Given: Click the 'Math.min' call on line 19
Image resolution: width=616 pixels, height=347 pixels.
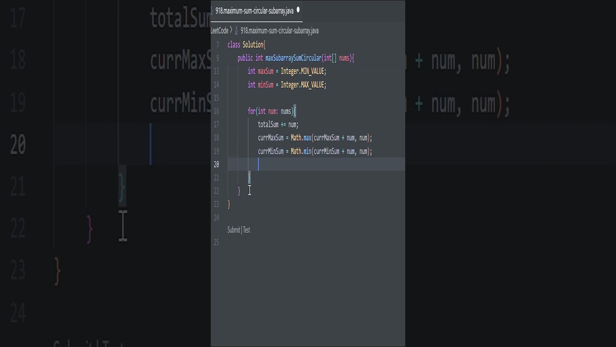Looking at the screenshot, I should tap(301, 151).
